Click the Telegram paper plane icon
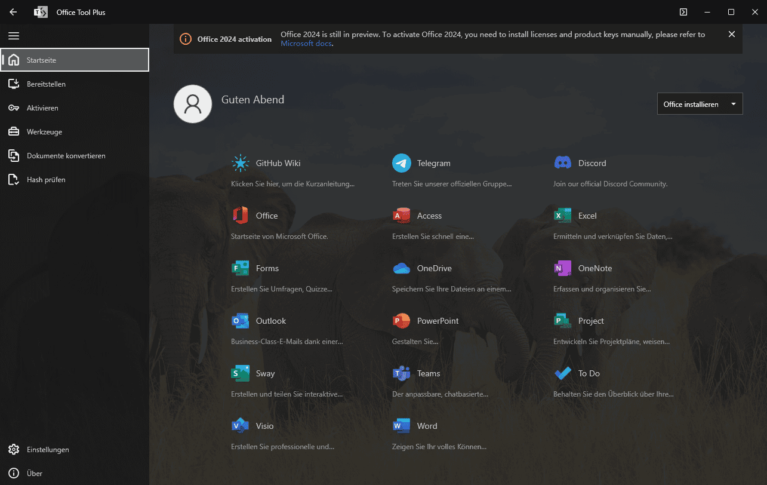This screenshot has width=767, height=485. pyautogui.click(x=402, y=163)
